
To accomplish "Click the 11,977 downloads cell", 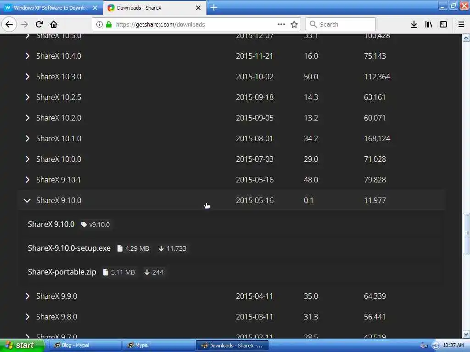I will click(375, 200).
